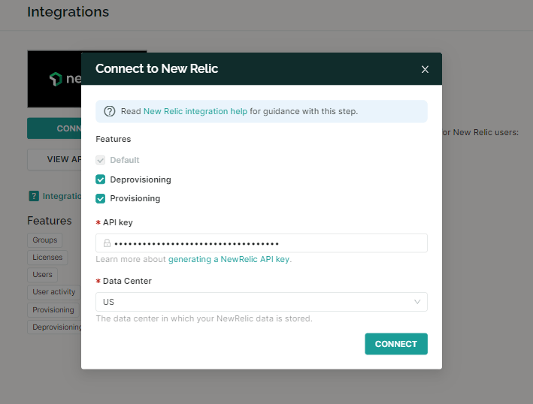This screenshot has height=404, width=533.
Task: Select the Users feature tag
Action: (43, 275)
